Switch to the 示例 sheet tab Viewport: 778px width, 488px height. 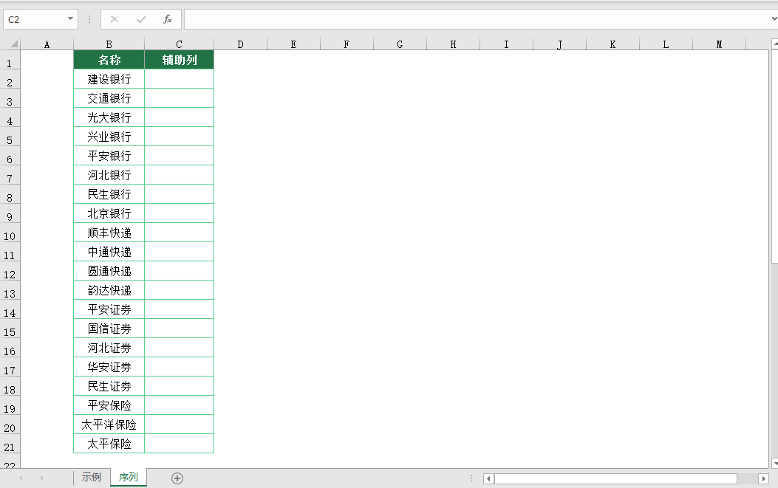[92, 477]
